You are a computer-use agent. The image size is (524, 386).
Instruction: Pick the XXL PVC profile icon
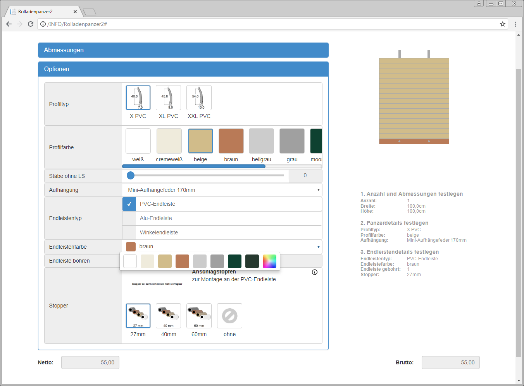[199, 98]
